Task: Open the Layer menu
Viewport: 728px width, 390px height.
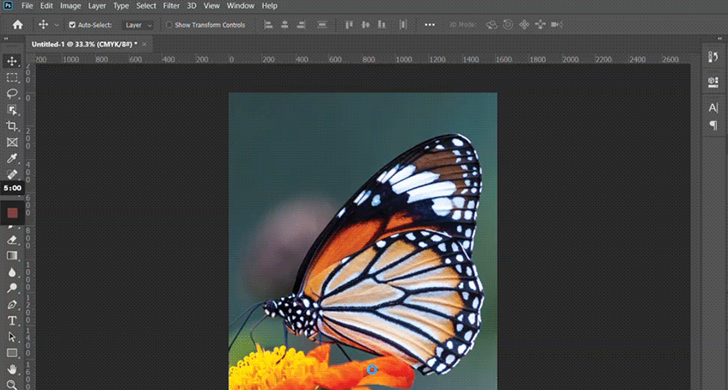Action: pyautogui.click(x=97, y=6)
